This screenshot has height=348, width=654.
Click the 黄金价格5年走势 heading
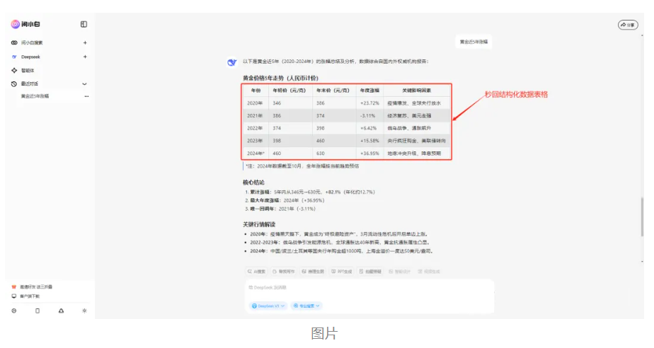pyautogui.click(x=280, y=78)
